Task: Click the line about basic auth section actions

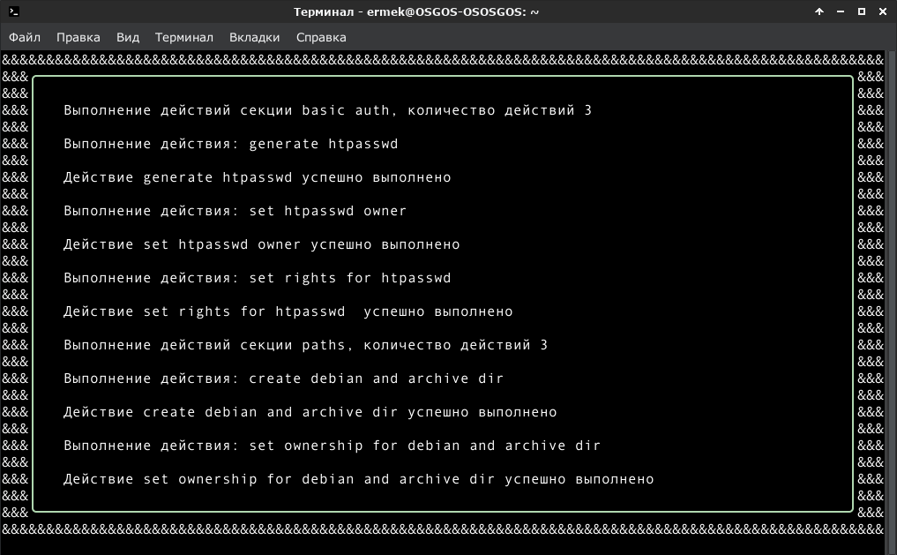Action: 328,110
